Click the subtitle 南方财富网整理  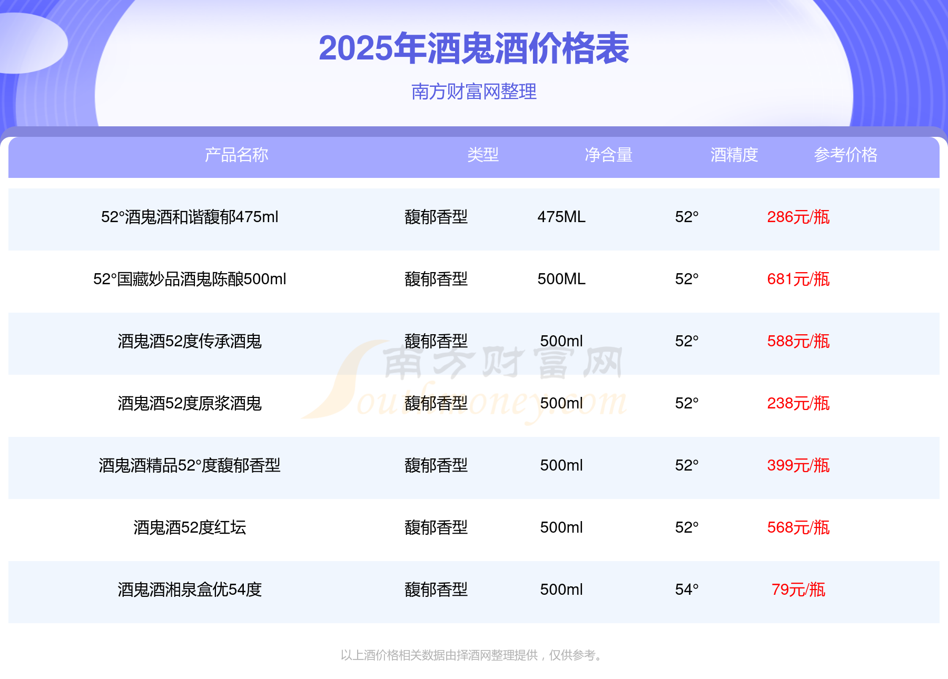coord(474,92)
